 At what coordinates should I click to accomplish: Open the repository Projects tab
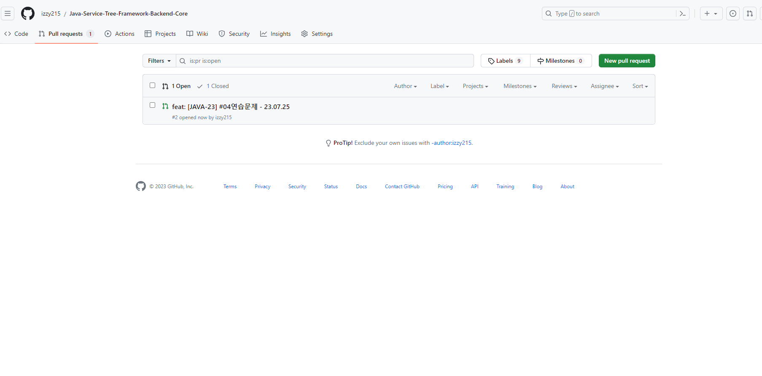pos(160,34)
